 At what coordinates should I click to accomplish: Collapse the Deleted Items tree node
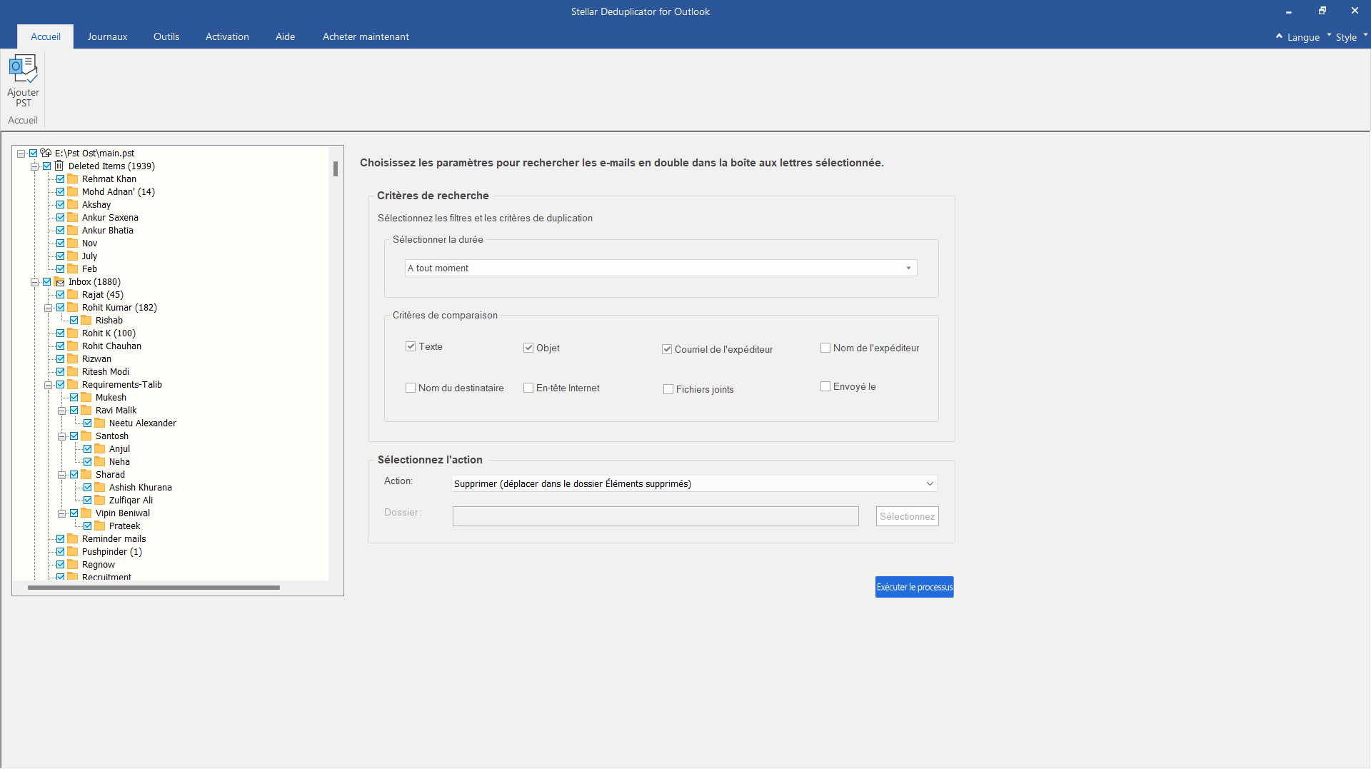tap(34, 166)
